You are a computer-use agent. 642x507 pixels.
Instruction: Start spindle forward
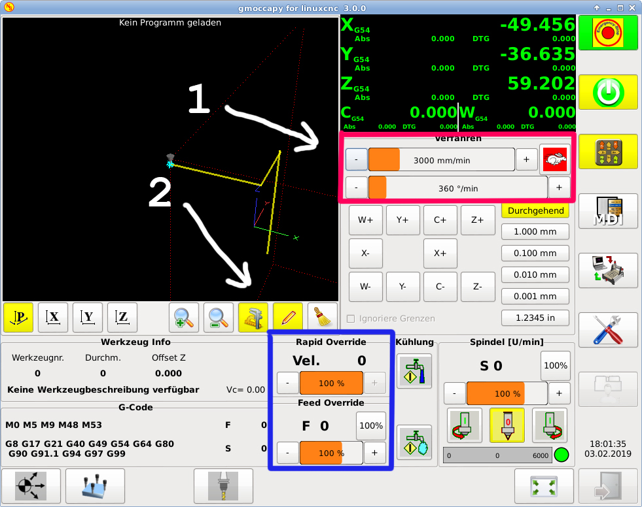(550, 425)
